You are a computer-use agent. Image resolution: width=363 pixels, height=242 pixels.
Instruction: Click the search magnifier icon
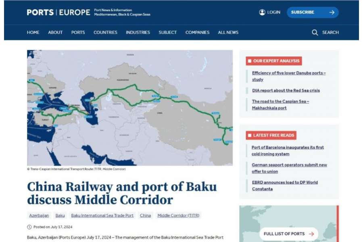pos(315,32)
